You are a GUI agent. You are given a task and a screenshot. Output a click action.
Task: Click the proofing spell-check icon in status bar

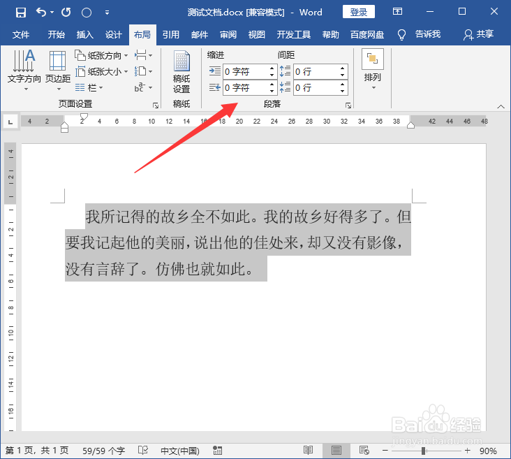coord(143,451)
